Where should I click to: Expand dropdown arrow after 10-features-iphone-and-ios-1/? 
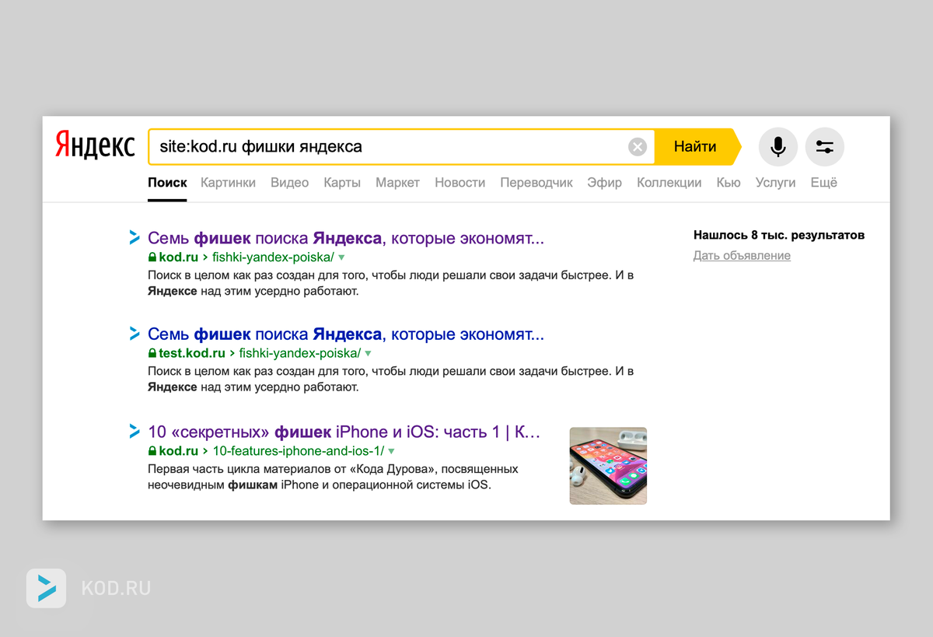click(x=392, y=452)
